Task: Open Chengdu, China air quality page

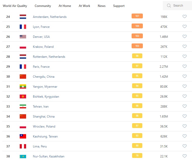Action: click(x=44, y=77)
